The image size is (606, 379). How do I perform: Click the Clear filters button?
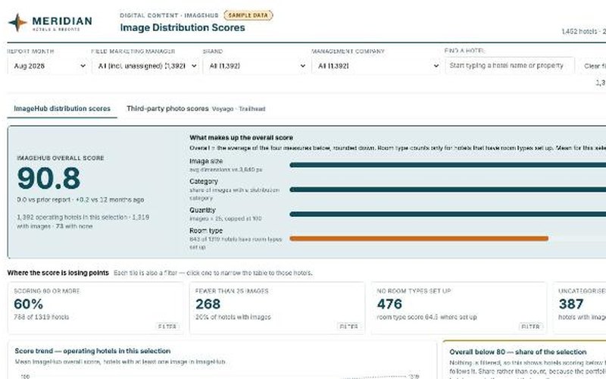[593, 66]
